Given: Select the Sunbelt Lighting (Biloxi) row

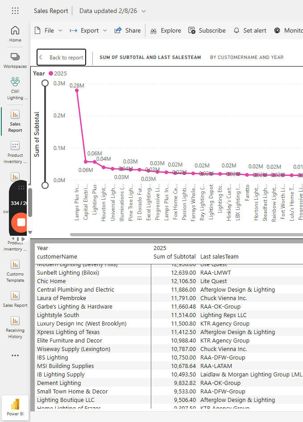Looking at the screenshot, I should (170, 273).
